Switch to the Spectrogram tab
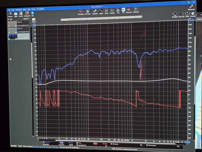202x152 pixels. click(131, 17)
